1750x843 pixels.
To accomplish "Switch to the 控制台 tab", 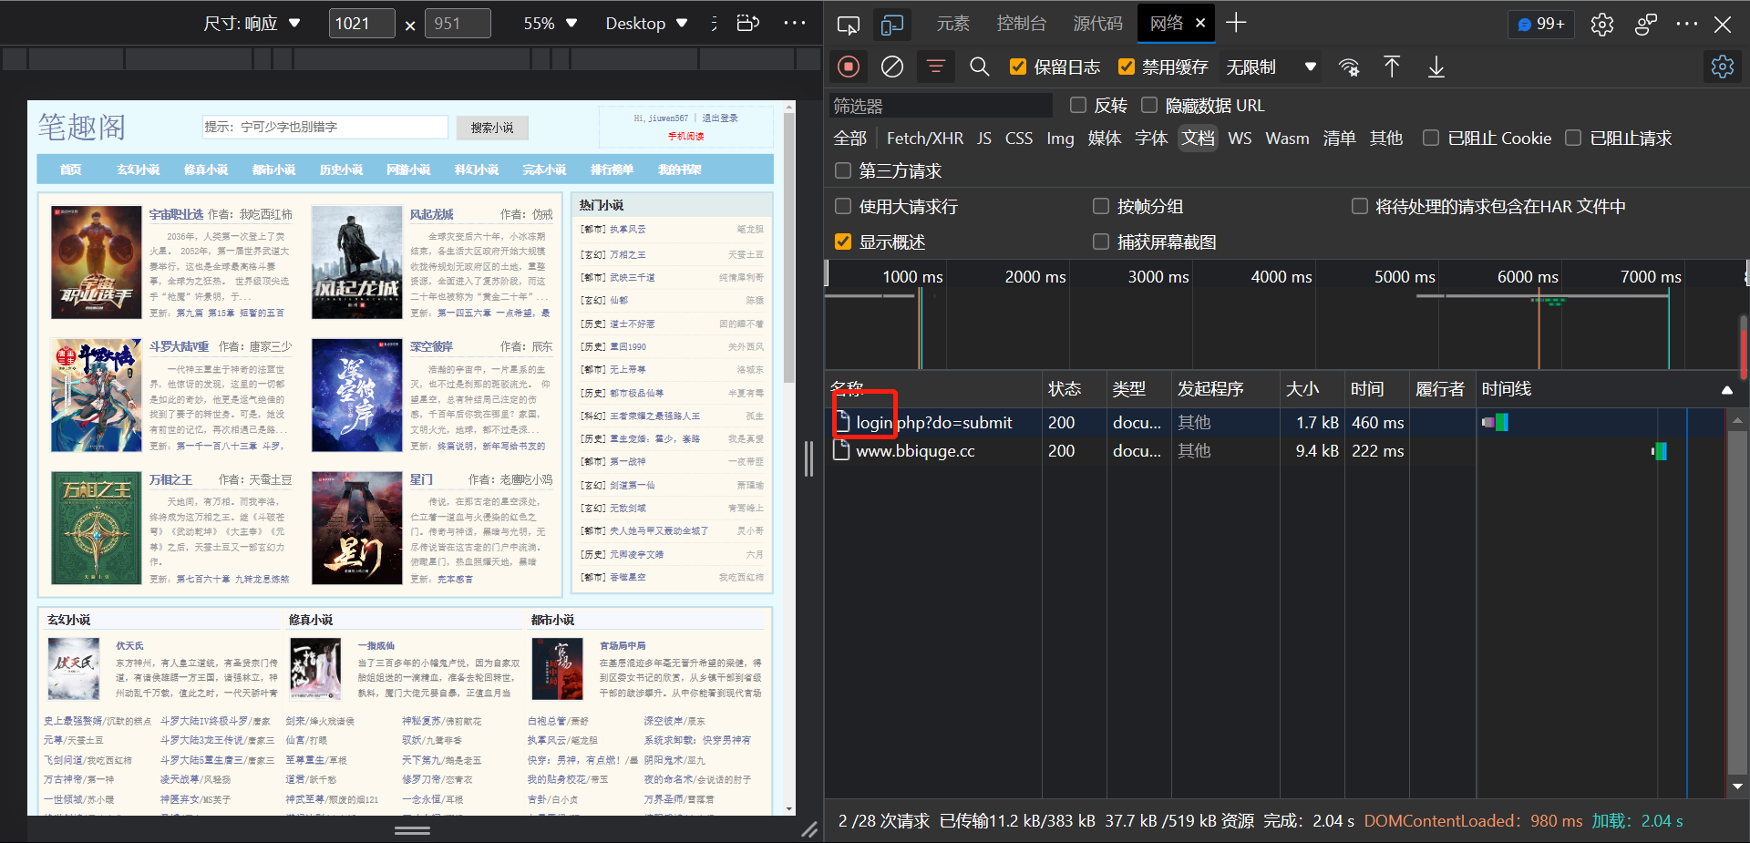I will (1022, 24).
